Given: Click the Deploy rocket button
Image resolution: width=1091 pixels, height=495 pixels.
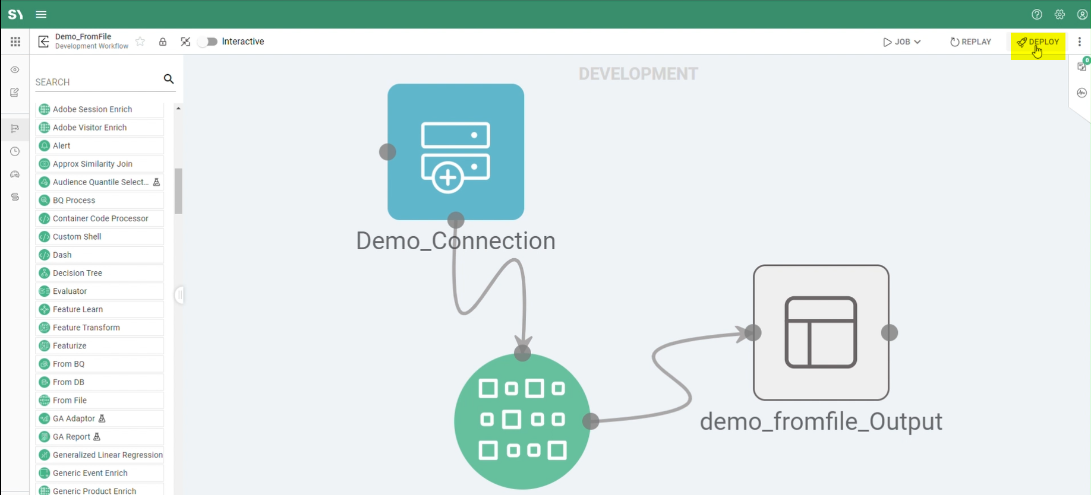Looking at the screenshot, I should 1038,42.
